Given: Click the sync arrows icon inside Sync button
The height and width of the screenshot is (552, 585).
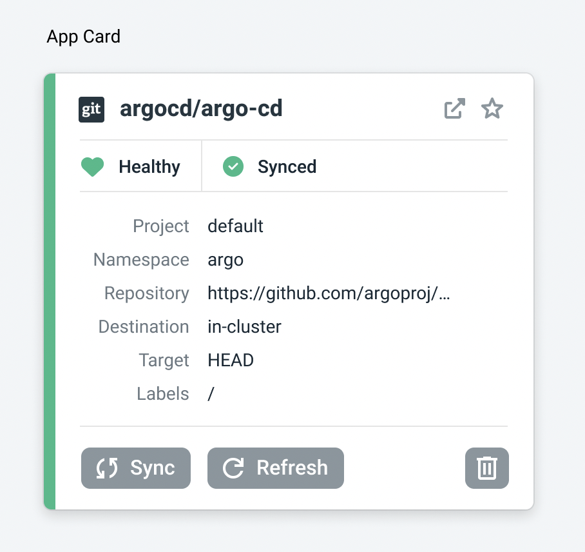Looking at the screenshot, I should (x=108, y=468).
